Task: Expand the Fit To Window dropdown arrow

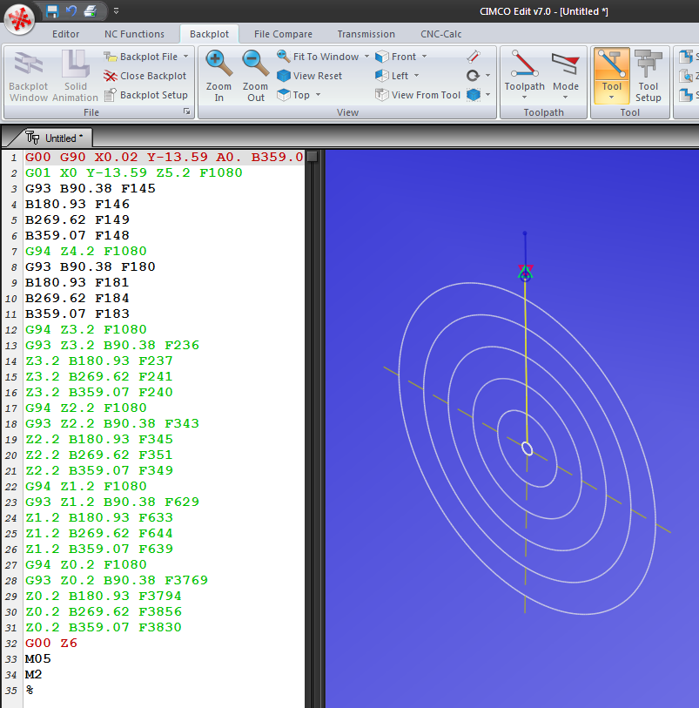Action: pyautogui.click(x=366, y=57)
